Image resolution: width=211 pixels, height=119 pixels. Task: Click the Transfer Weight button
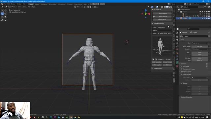click(162, 20)
